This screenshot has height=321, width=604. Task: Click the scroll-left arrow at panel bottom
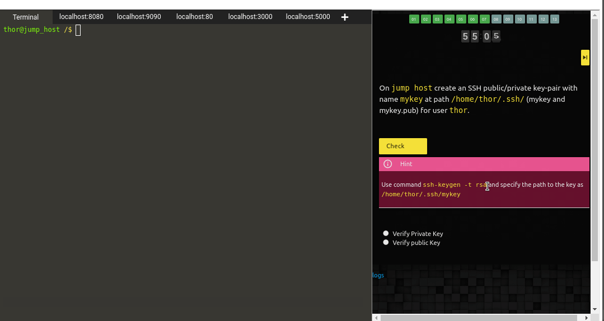pyautogui.click(x=375, y=318)
